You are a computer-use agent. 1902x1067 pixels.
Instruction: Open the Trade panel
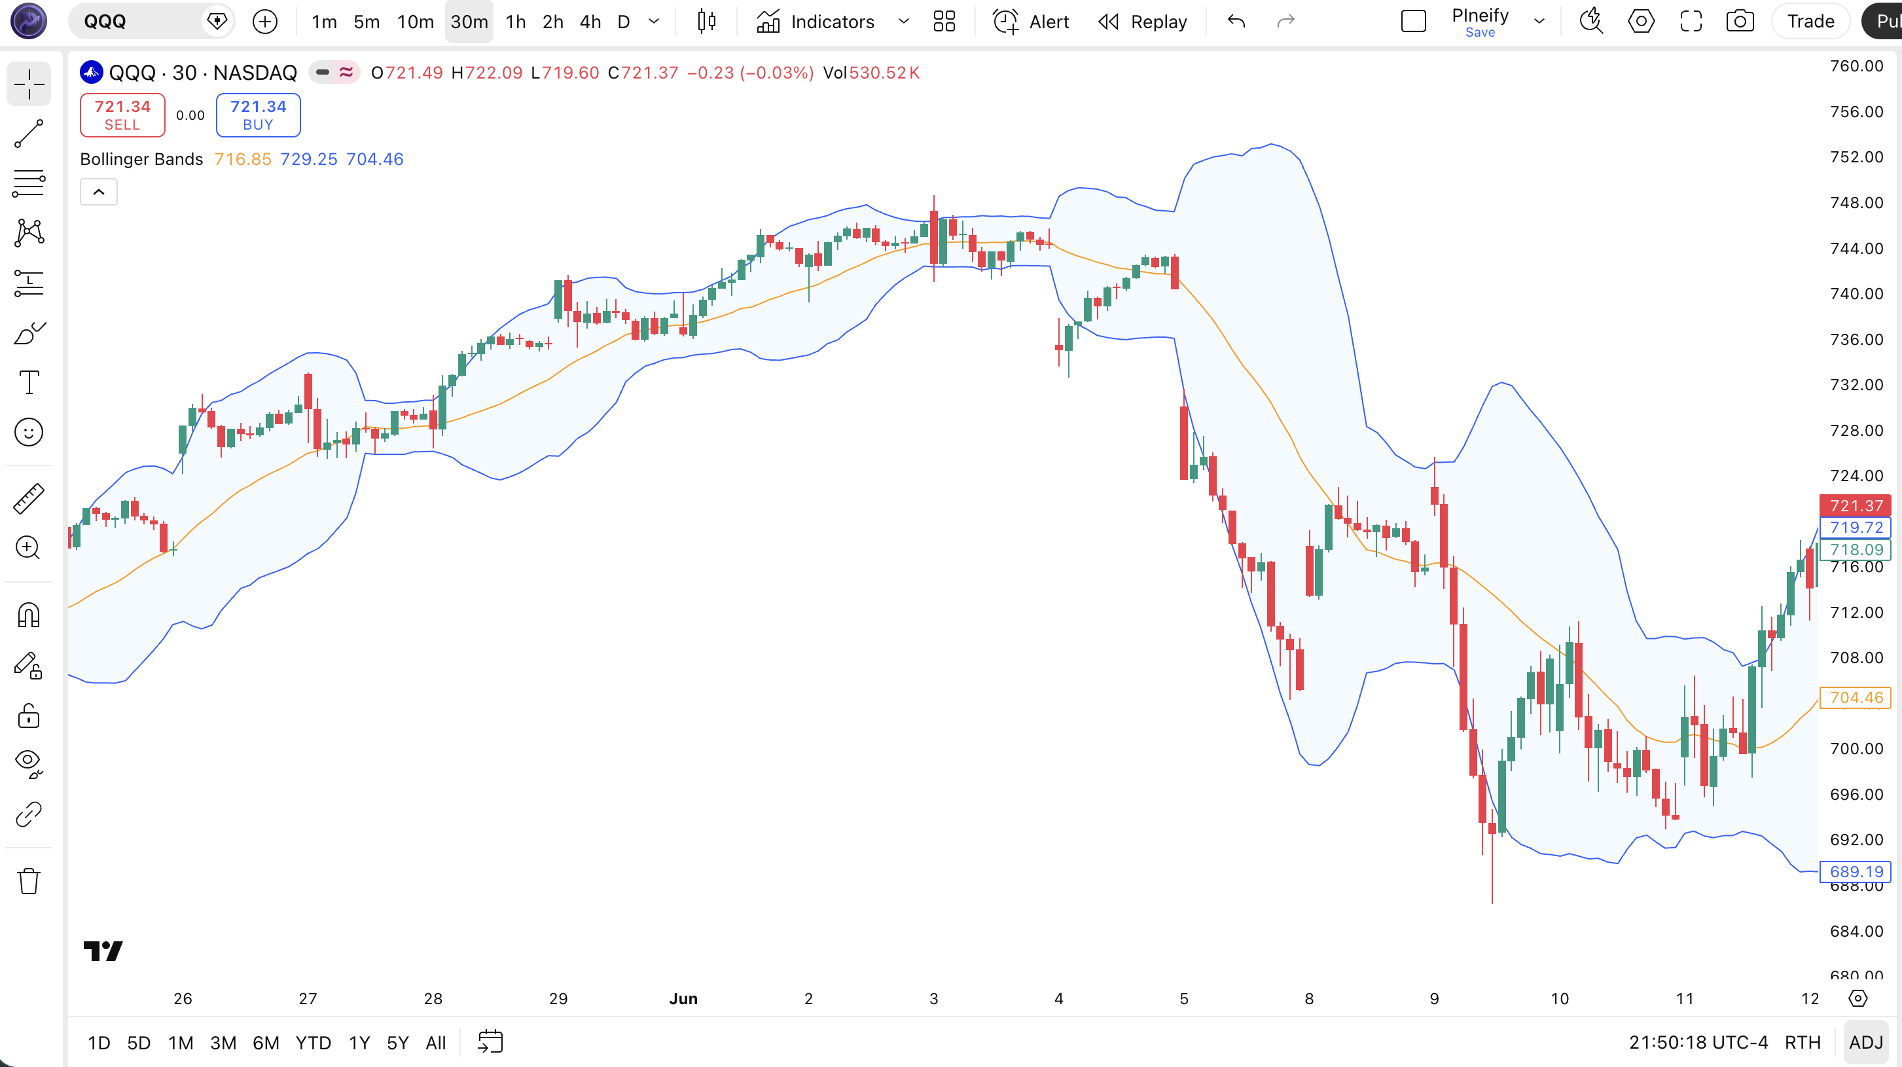click(x=1810, y=22)
